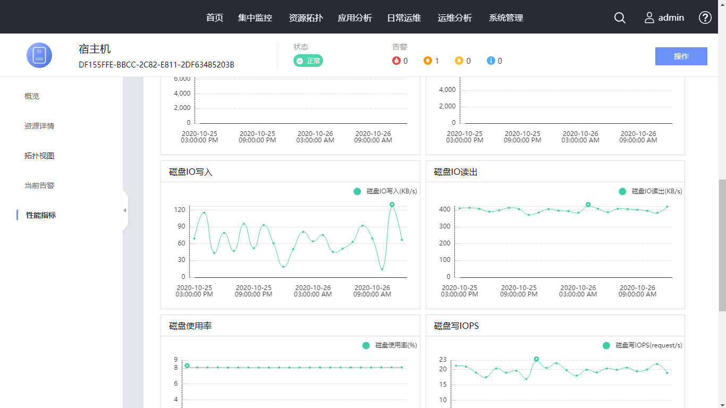Toggle 磁盘IO读出(KB/s) legend series
The image size is (726, 408).
[651, 191]
